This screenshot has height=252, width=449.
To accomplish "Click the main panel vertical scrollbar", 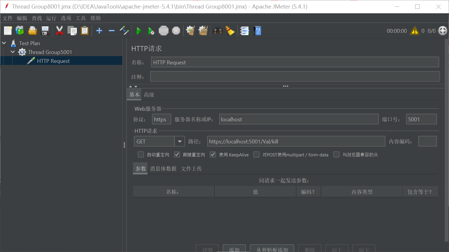I will (446, 140).
